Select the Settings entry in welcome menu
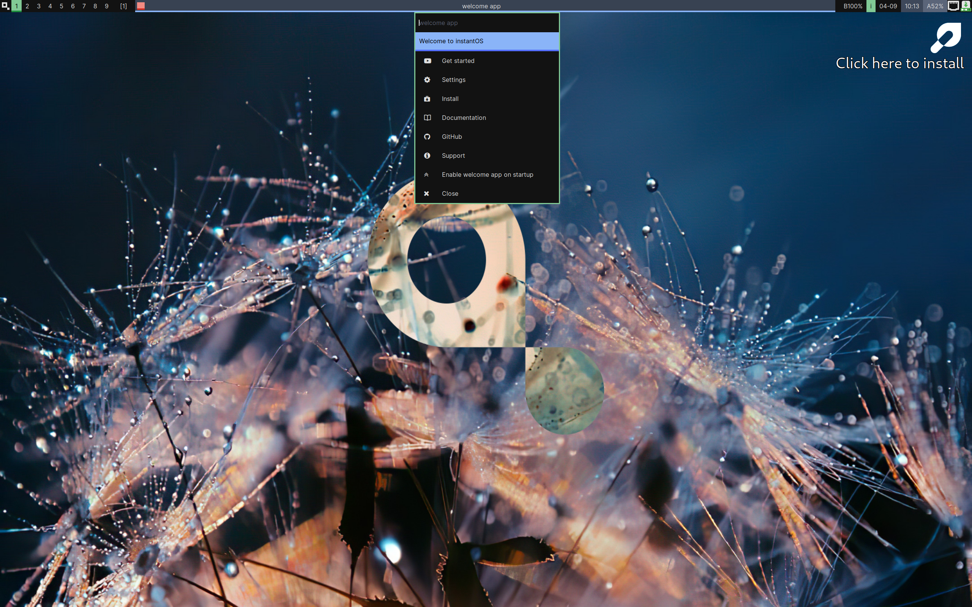This screenshot has width=972, height=607. click(487, 80)
